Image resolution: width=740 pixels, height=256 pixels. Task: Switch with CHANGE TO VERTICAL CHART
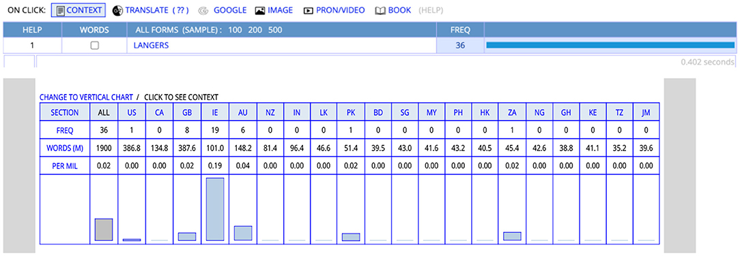pos(86,97)
